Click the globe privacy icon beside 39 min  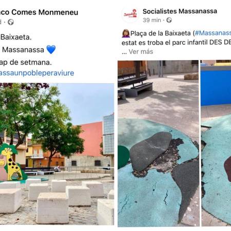click(169, 20)
